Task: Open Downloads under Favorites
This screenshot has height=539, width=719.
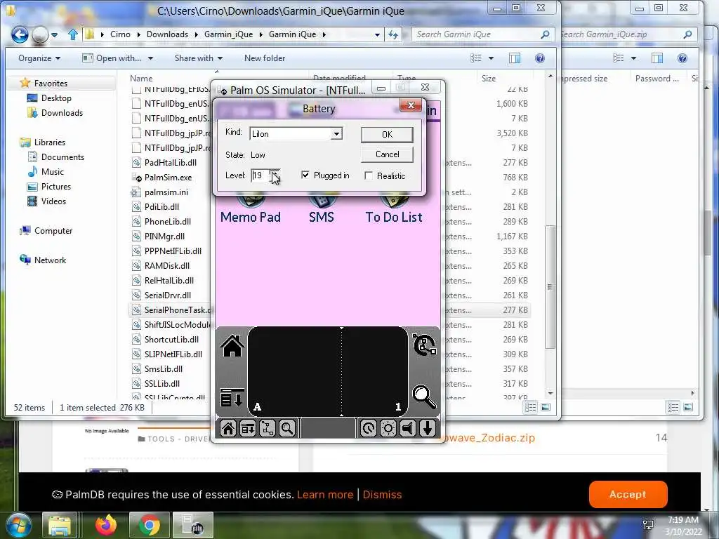Action: coord(62,113)
